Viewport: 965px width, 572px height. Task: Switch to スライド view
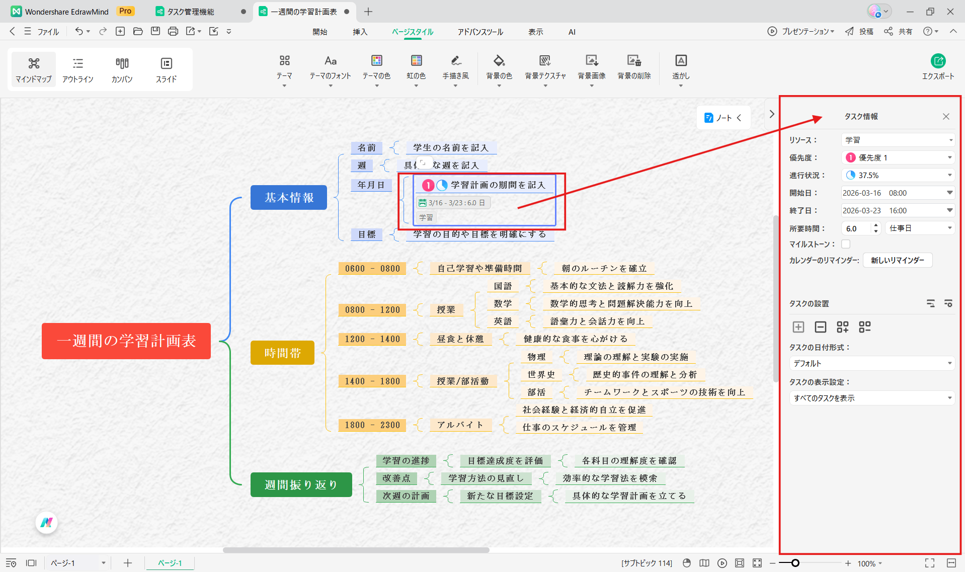[166, 69]
